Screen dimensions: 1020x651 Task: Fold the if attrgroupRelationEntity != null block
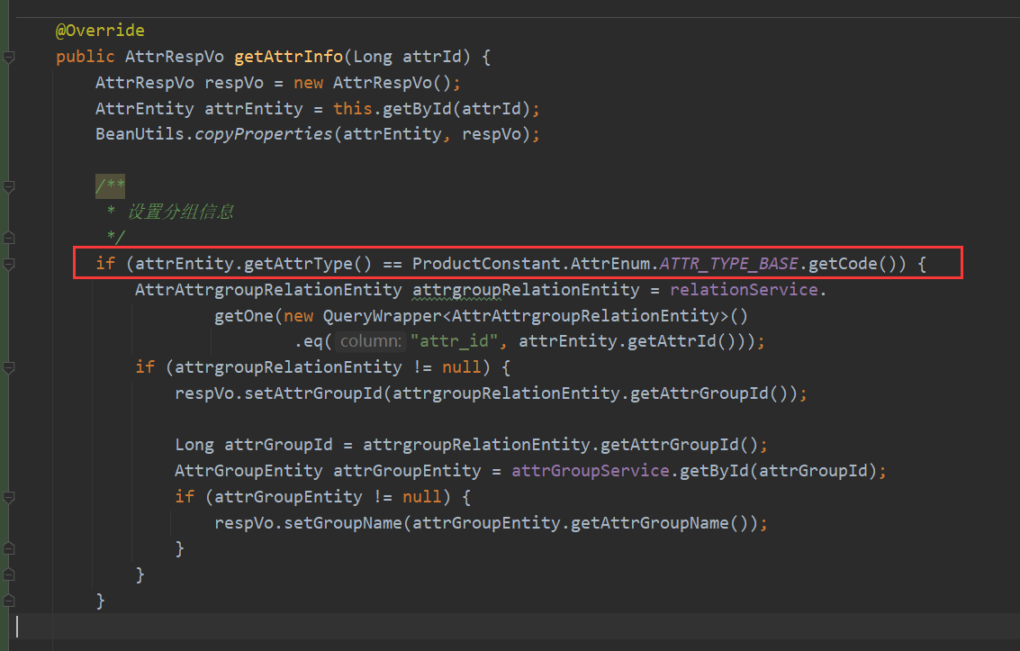point(9,367)
